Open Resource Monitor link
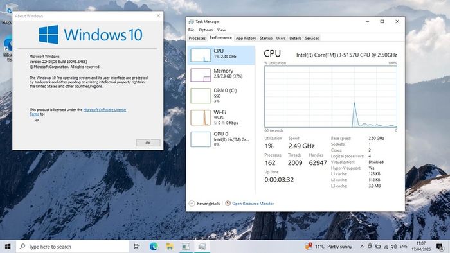The width and height of the screenshot is (450, 253). pyautogui.click(x=253, y=204)
